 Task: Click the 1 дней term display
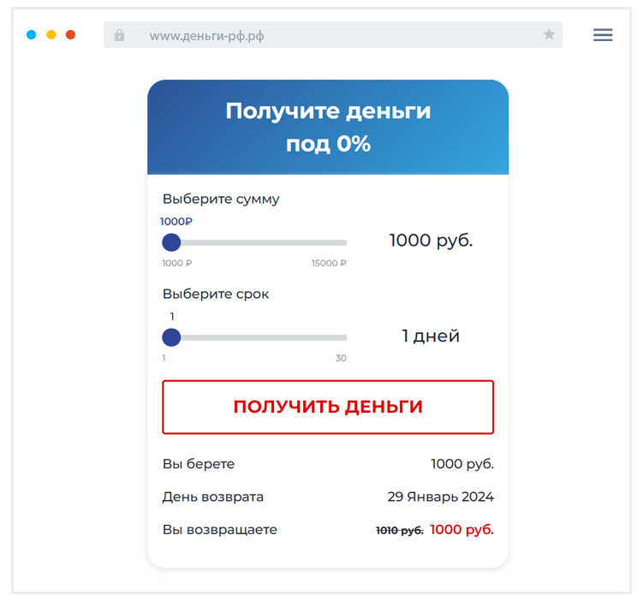[x=431, y=336]
